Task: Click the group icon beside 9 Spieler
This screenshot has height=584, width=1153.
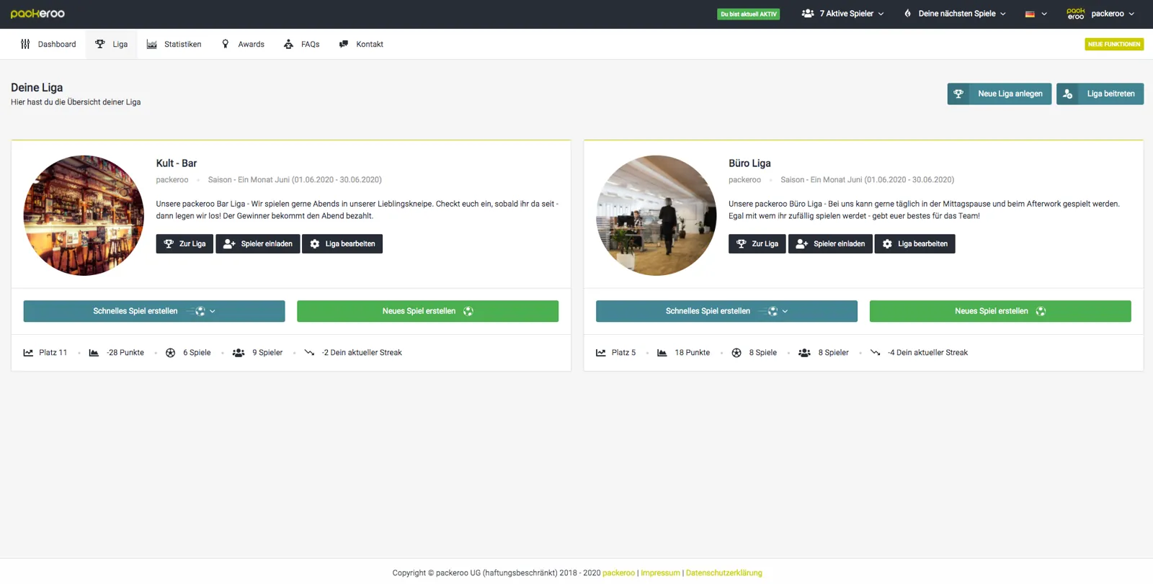Action: click(x=239, y=353)
